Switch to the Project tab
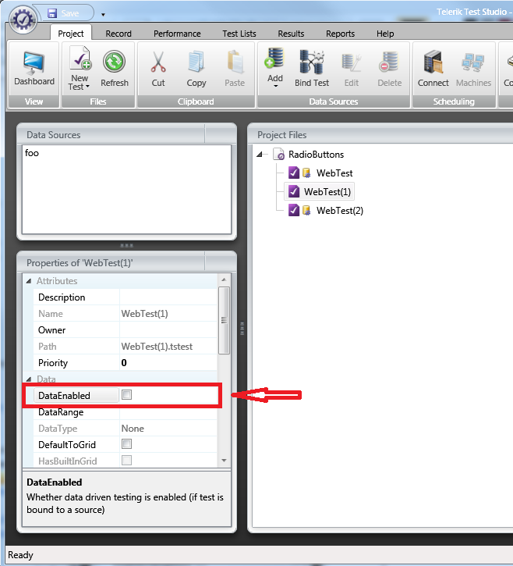 71,34
